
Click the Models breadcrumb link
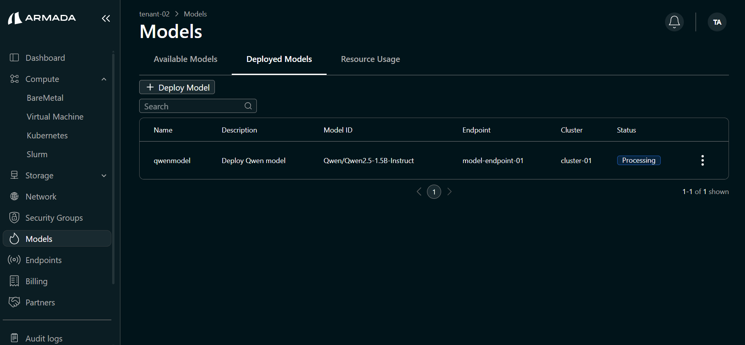(x=195, y=14)
